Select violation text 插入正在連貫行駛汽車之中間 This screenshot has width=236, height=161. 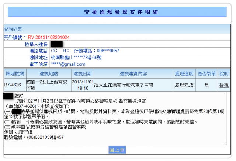(124, 85)
